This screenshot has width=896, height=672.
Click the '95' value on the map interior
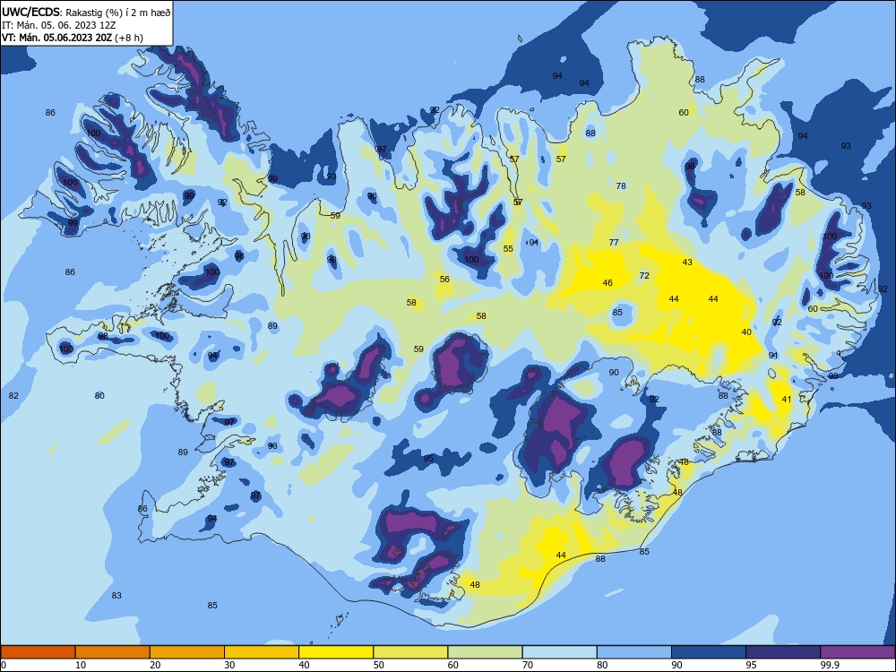[428, 458]
